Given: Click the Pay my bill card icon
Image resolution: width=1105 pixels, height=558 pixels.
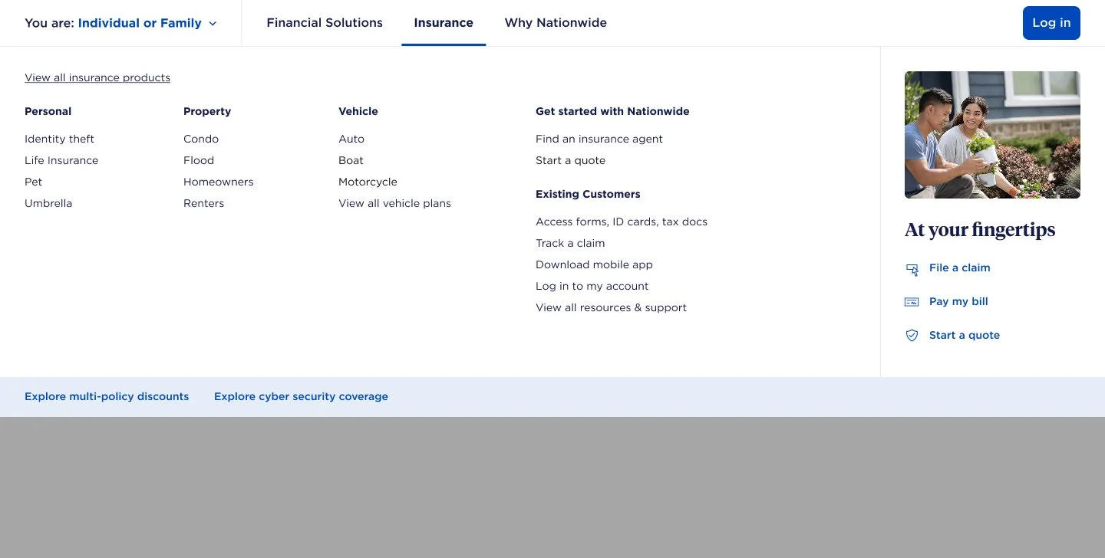Looking at the screenshot, I should click(x=912, y=302).
